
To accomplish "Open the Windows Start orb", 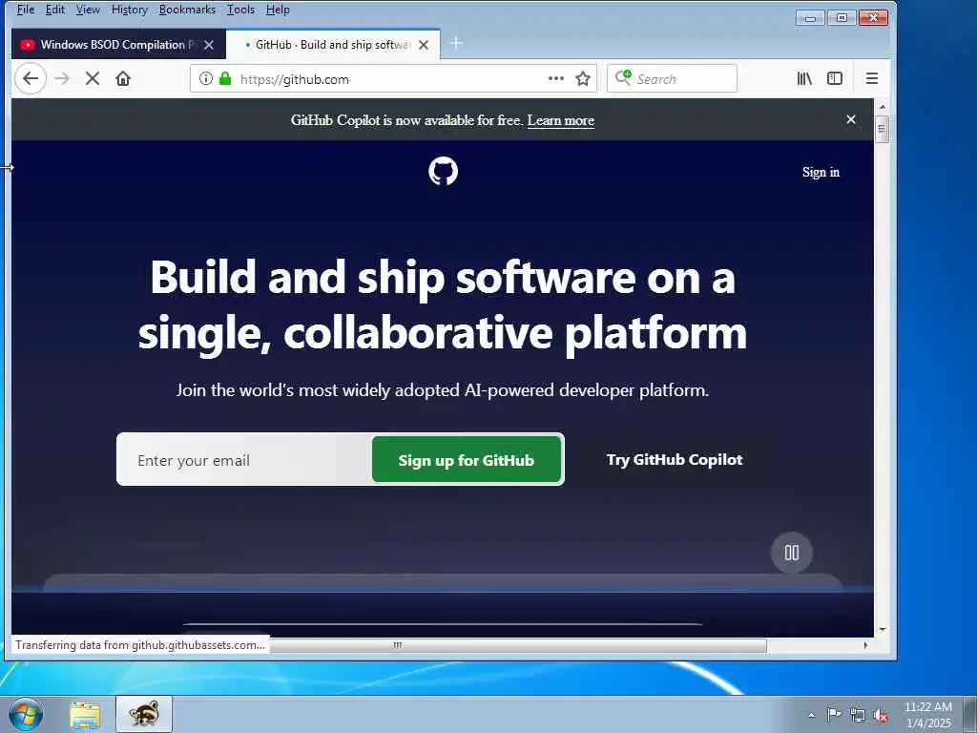I will (x=26, y=714).
